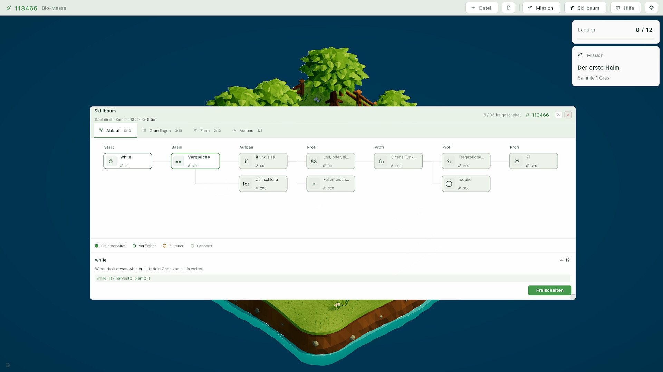Select the for Zählschleife node

point(263,184)
